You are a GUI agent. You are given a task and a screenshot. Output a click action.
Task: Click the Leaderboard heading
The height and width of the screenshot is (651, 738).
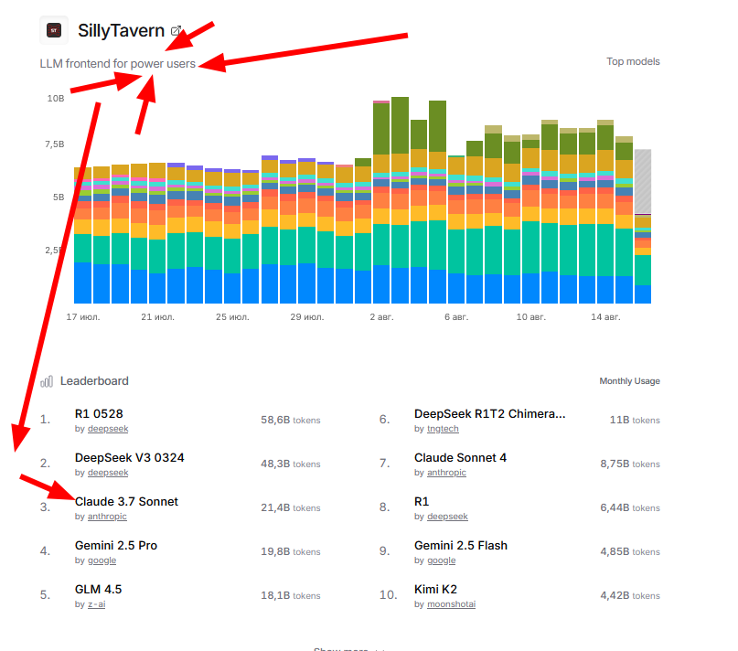click(x=94, y=380)
